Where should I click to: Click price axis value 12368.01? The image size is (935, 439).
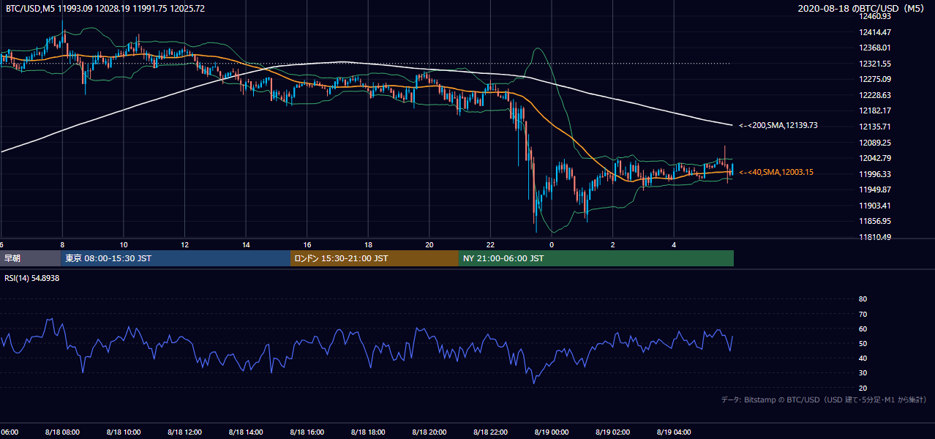[x=876, y=48]
